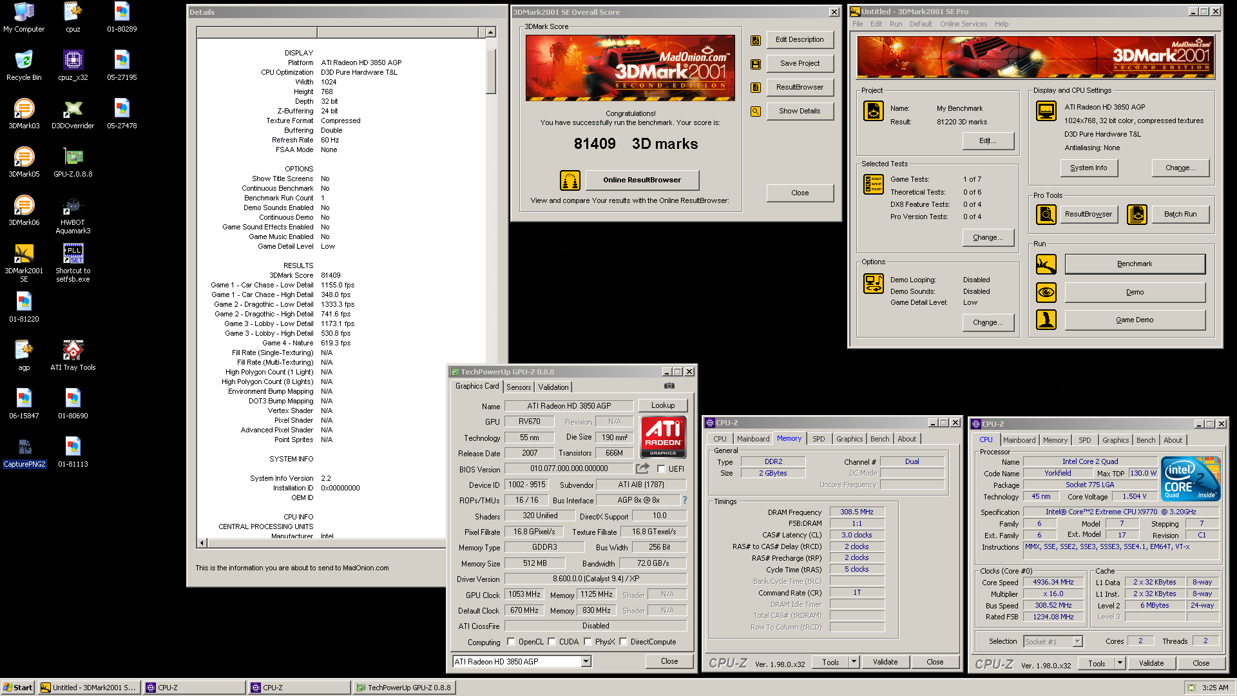Click the Show Details magnifier icon
The width and height of the screenshot is (1237, 696).
[x=756, y=111]
